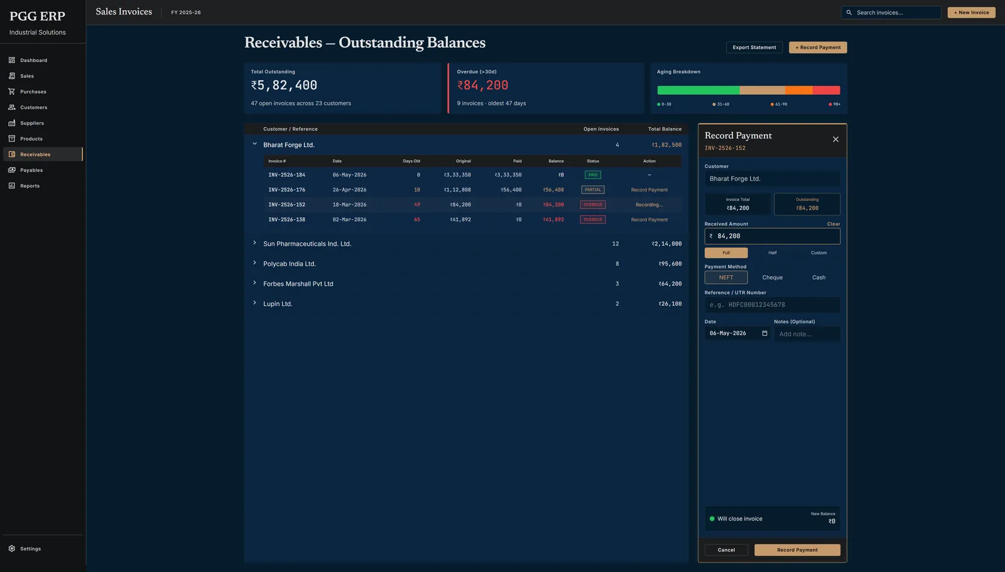This screenshot has width=1005, height=572.
Task: Click the New Invoice button
Action: [971, 13]
